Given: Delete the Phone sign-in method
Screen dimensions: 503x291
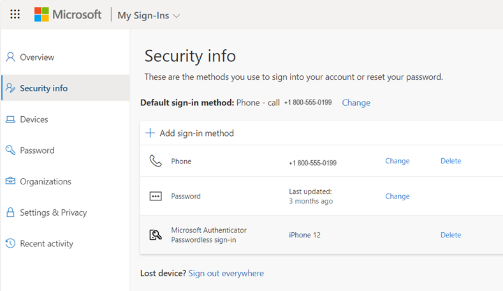Looking at the screenshot, I should (x=450, y=161).
